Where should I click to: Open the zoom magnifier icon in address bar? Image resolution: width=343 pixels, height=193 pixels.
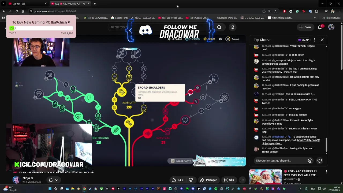tap(270, 11)
